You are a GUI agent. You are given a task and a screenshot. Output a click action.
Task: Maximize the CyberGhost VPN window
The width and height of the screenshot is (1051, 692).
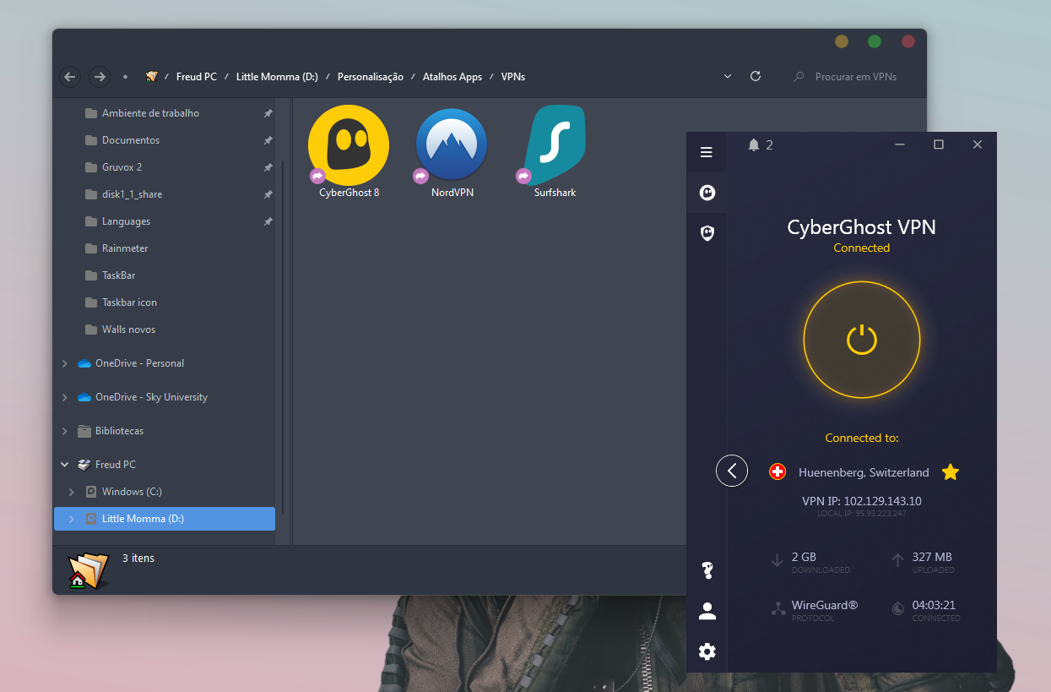coord(939,144)
